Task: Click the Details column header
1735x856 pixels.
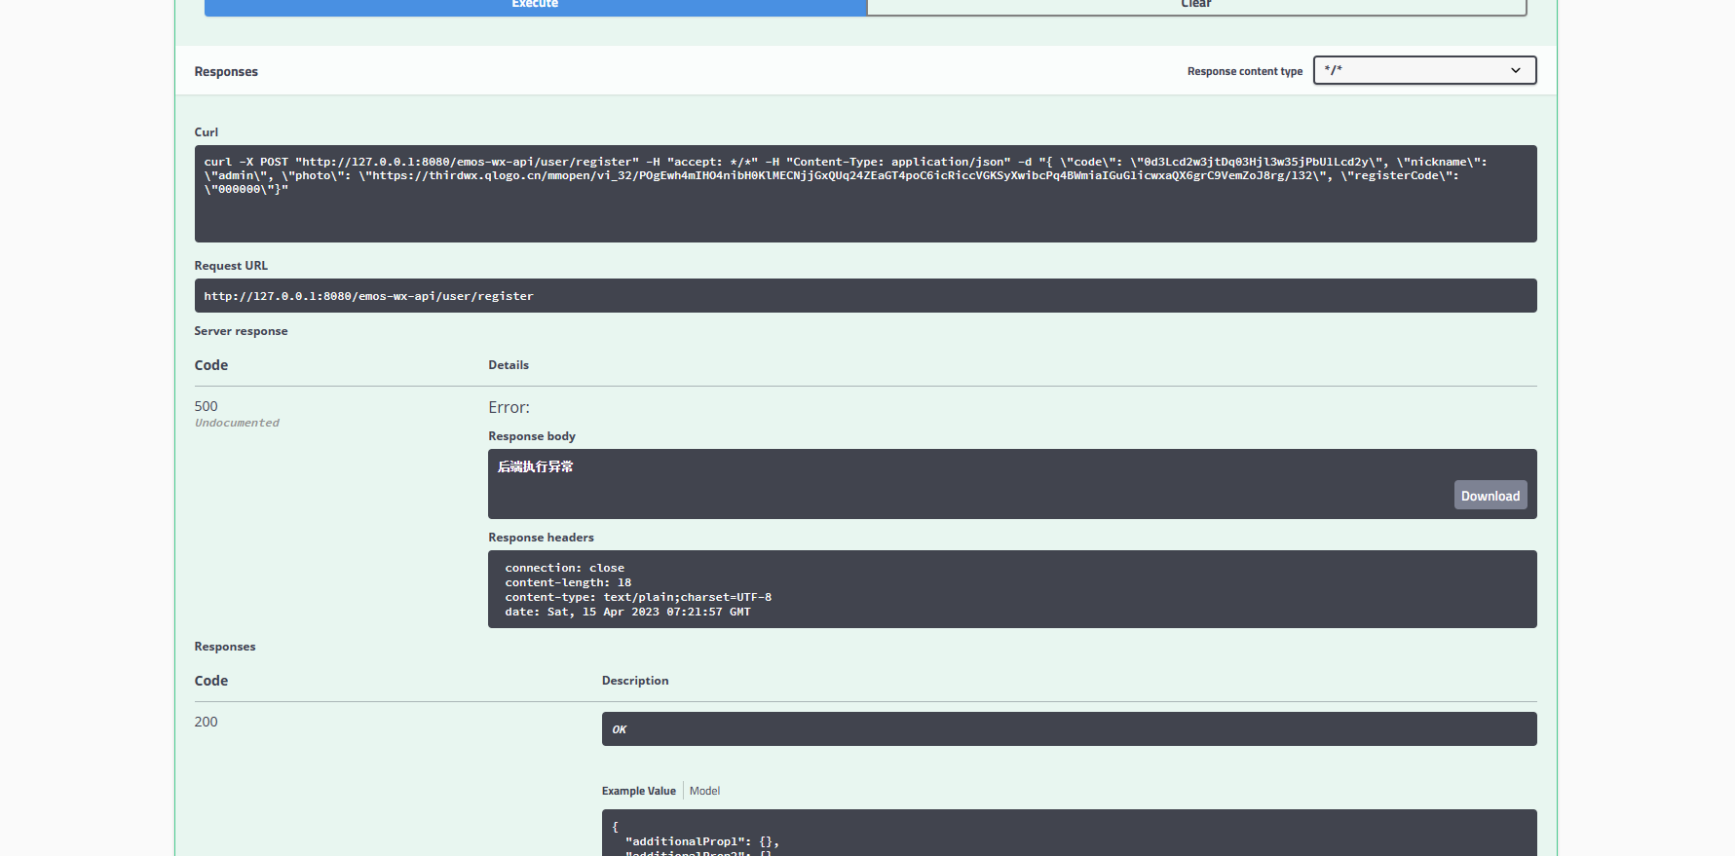Action: (509, 365)
